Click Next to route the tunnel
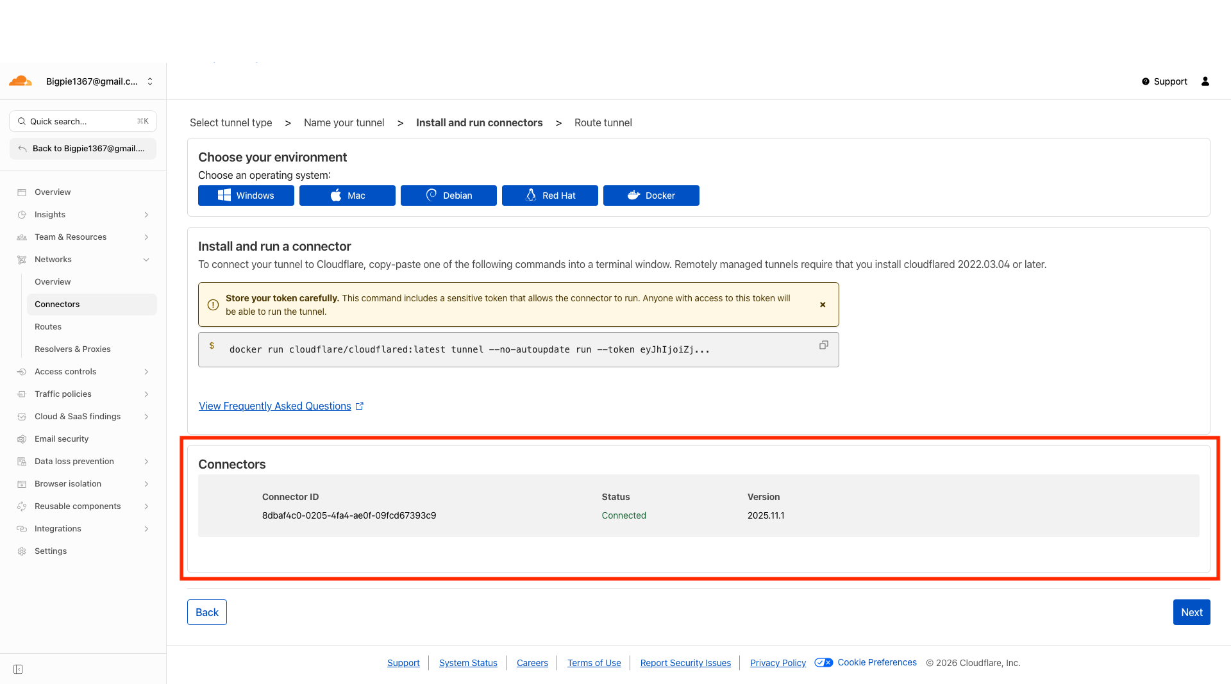The width and height of the screenshot is (1231, 684). click(x=1191, y=612)
